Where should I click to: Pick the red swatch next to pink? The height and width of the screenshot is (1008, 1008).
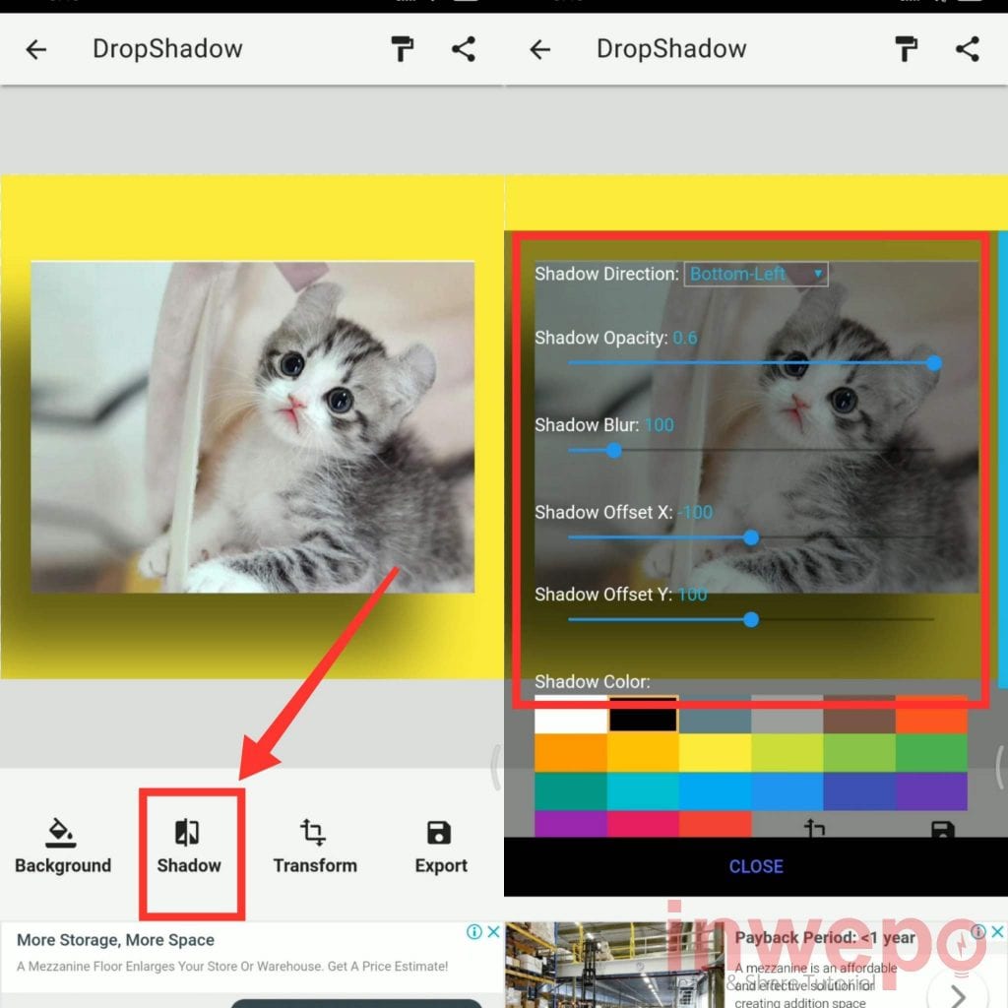715,824
